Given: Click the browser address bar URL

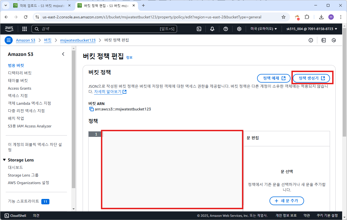Looking at the screenshot, I should click(x=152, y=17).
